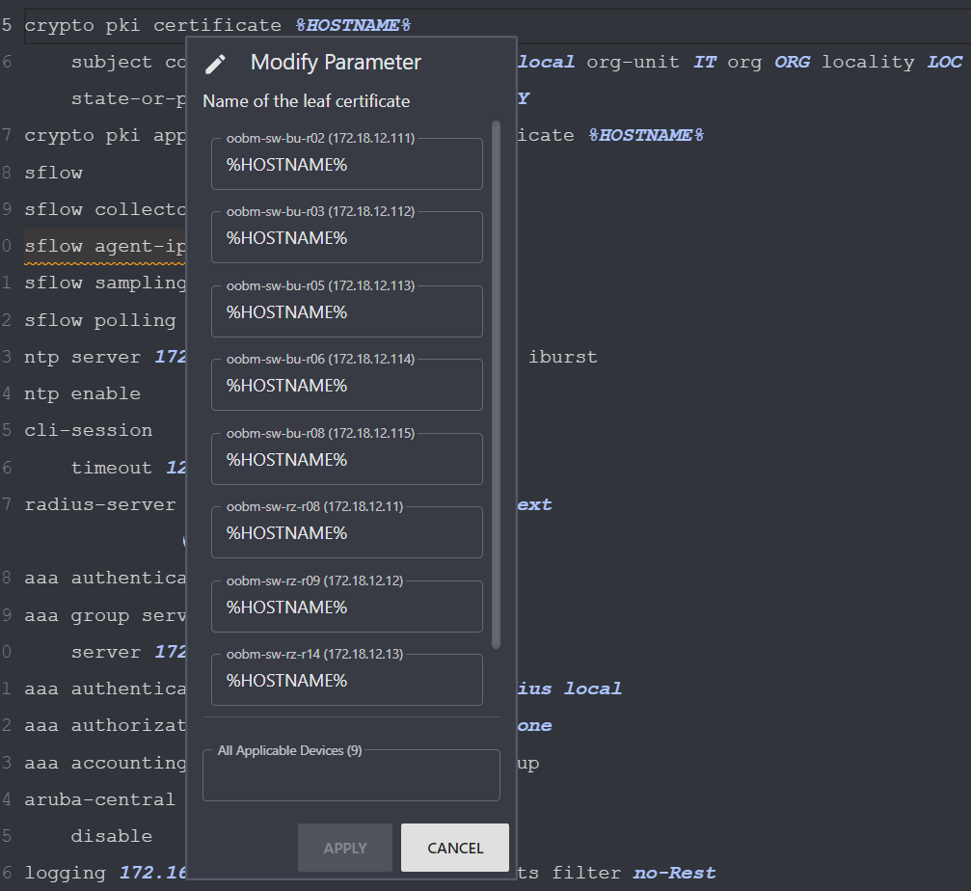Click the no-Rest filter parameter on logging line

point(674,873)
